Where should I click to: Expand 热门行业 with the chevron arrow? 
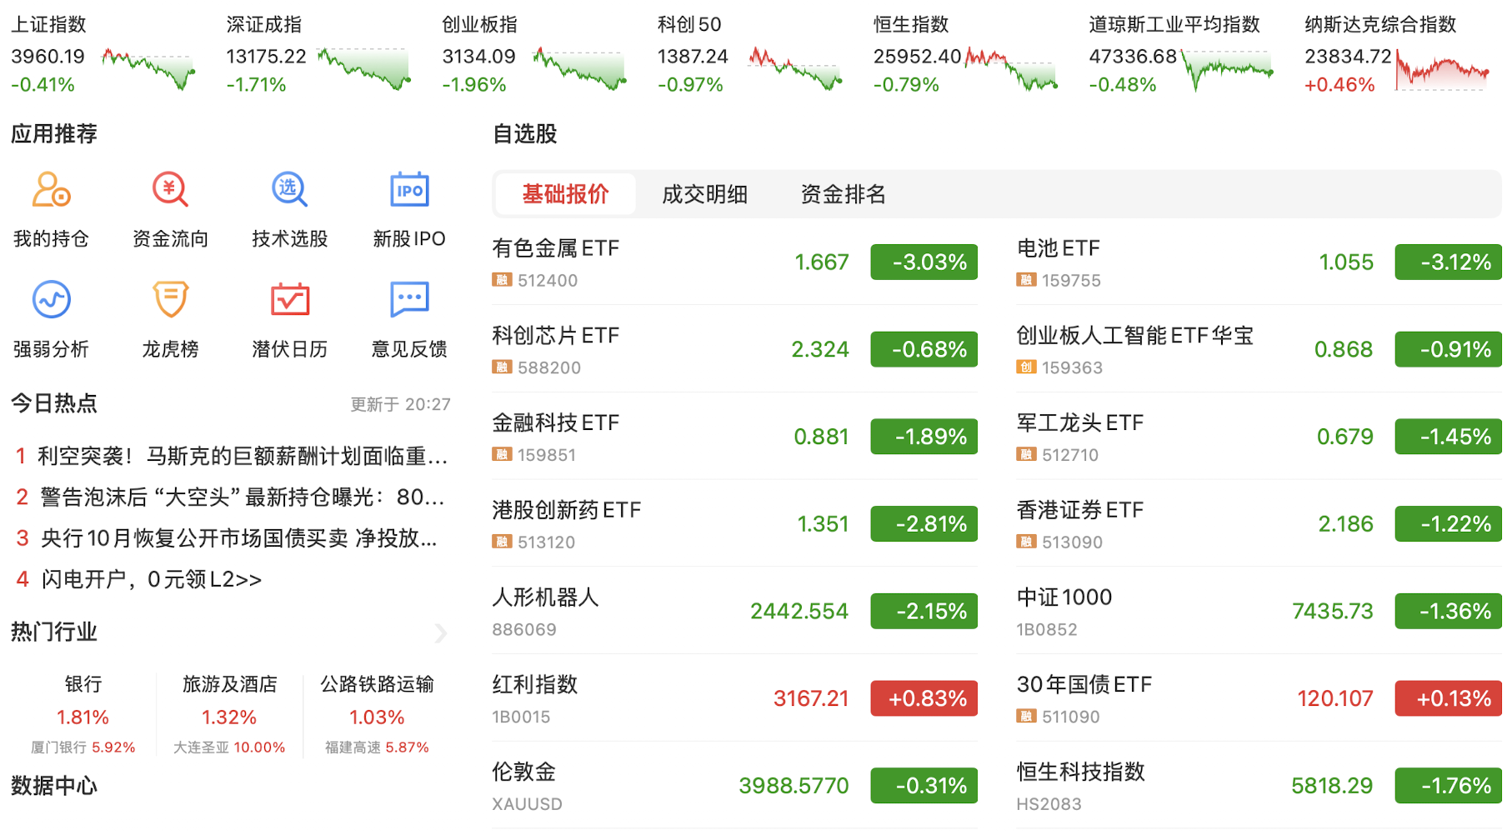440,633
